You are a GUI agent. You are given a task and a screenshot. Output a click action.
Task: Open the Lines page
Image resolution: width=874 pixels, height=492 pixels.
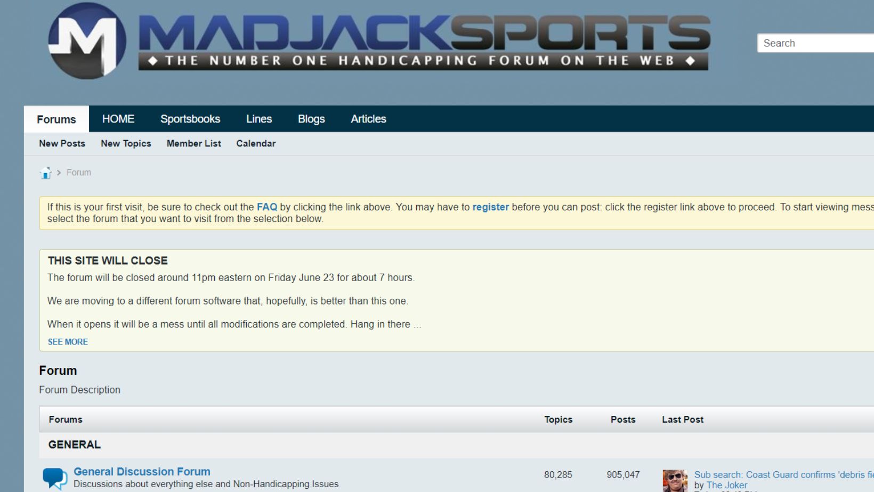point(259,119)
